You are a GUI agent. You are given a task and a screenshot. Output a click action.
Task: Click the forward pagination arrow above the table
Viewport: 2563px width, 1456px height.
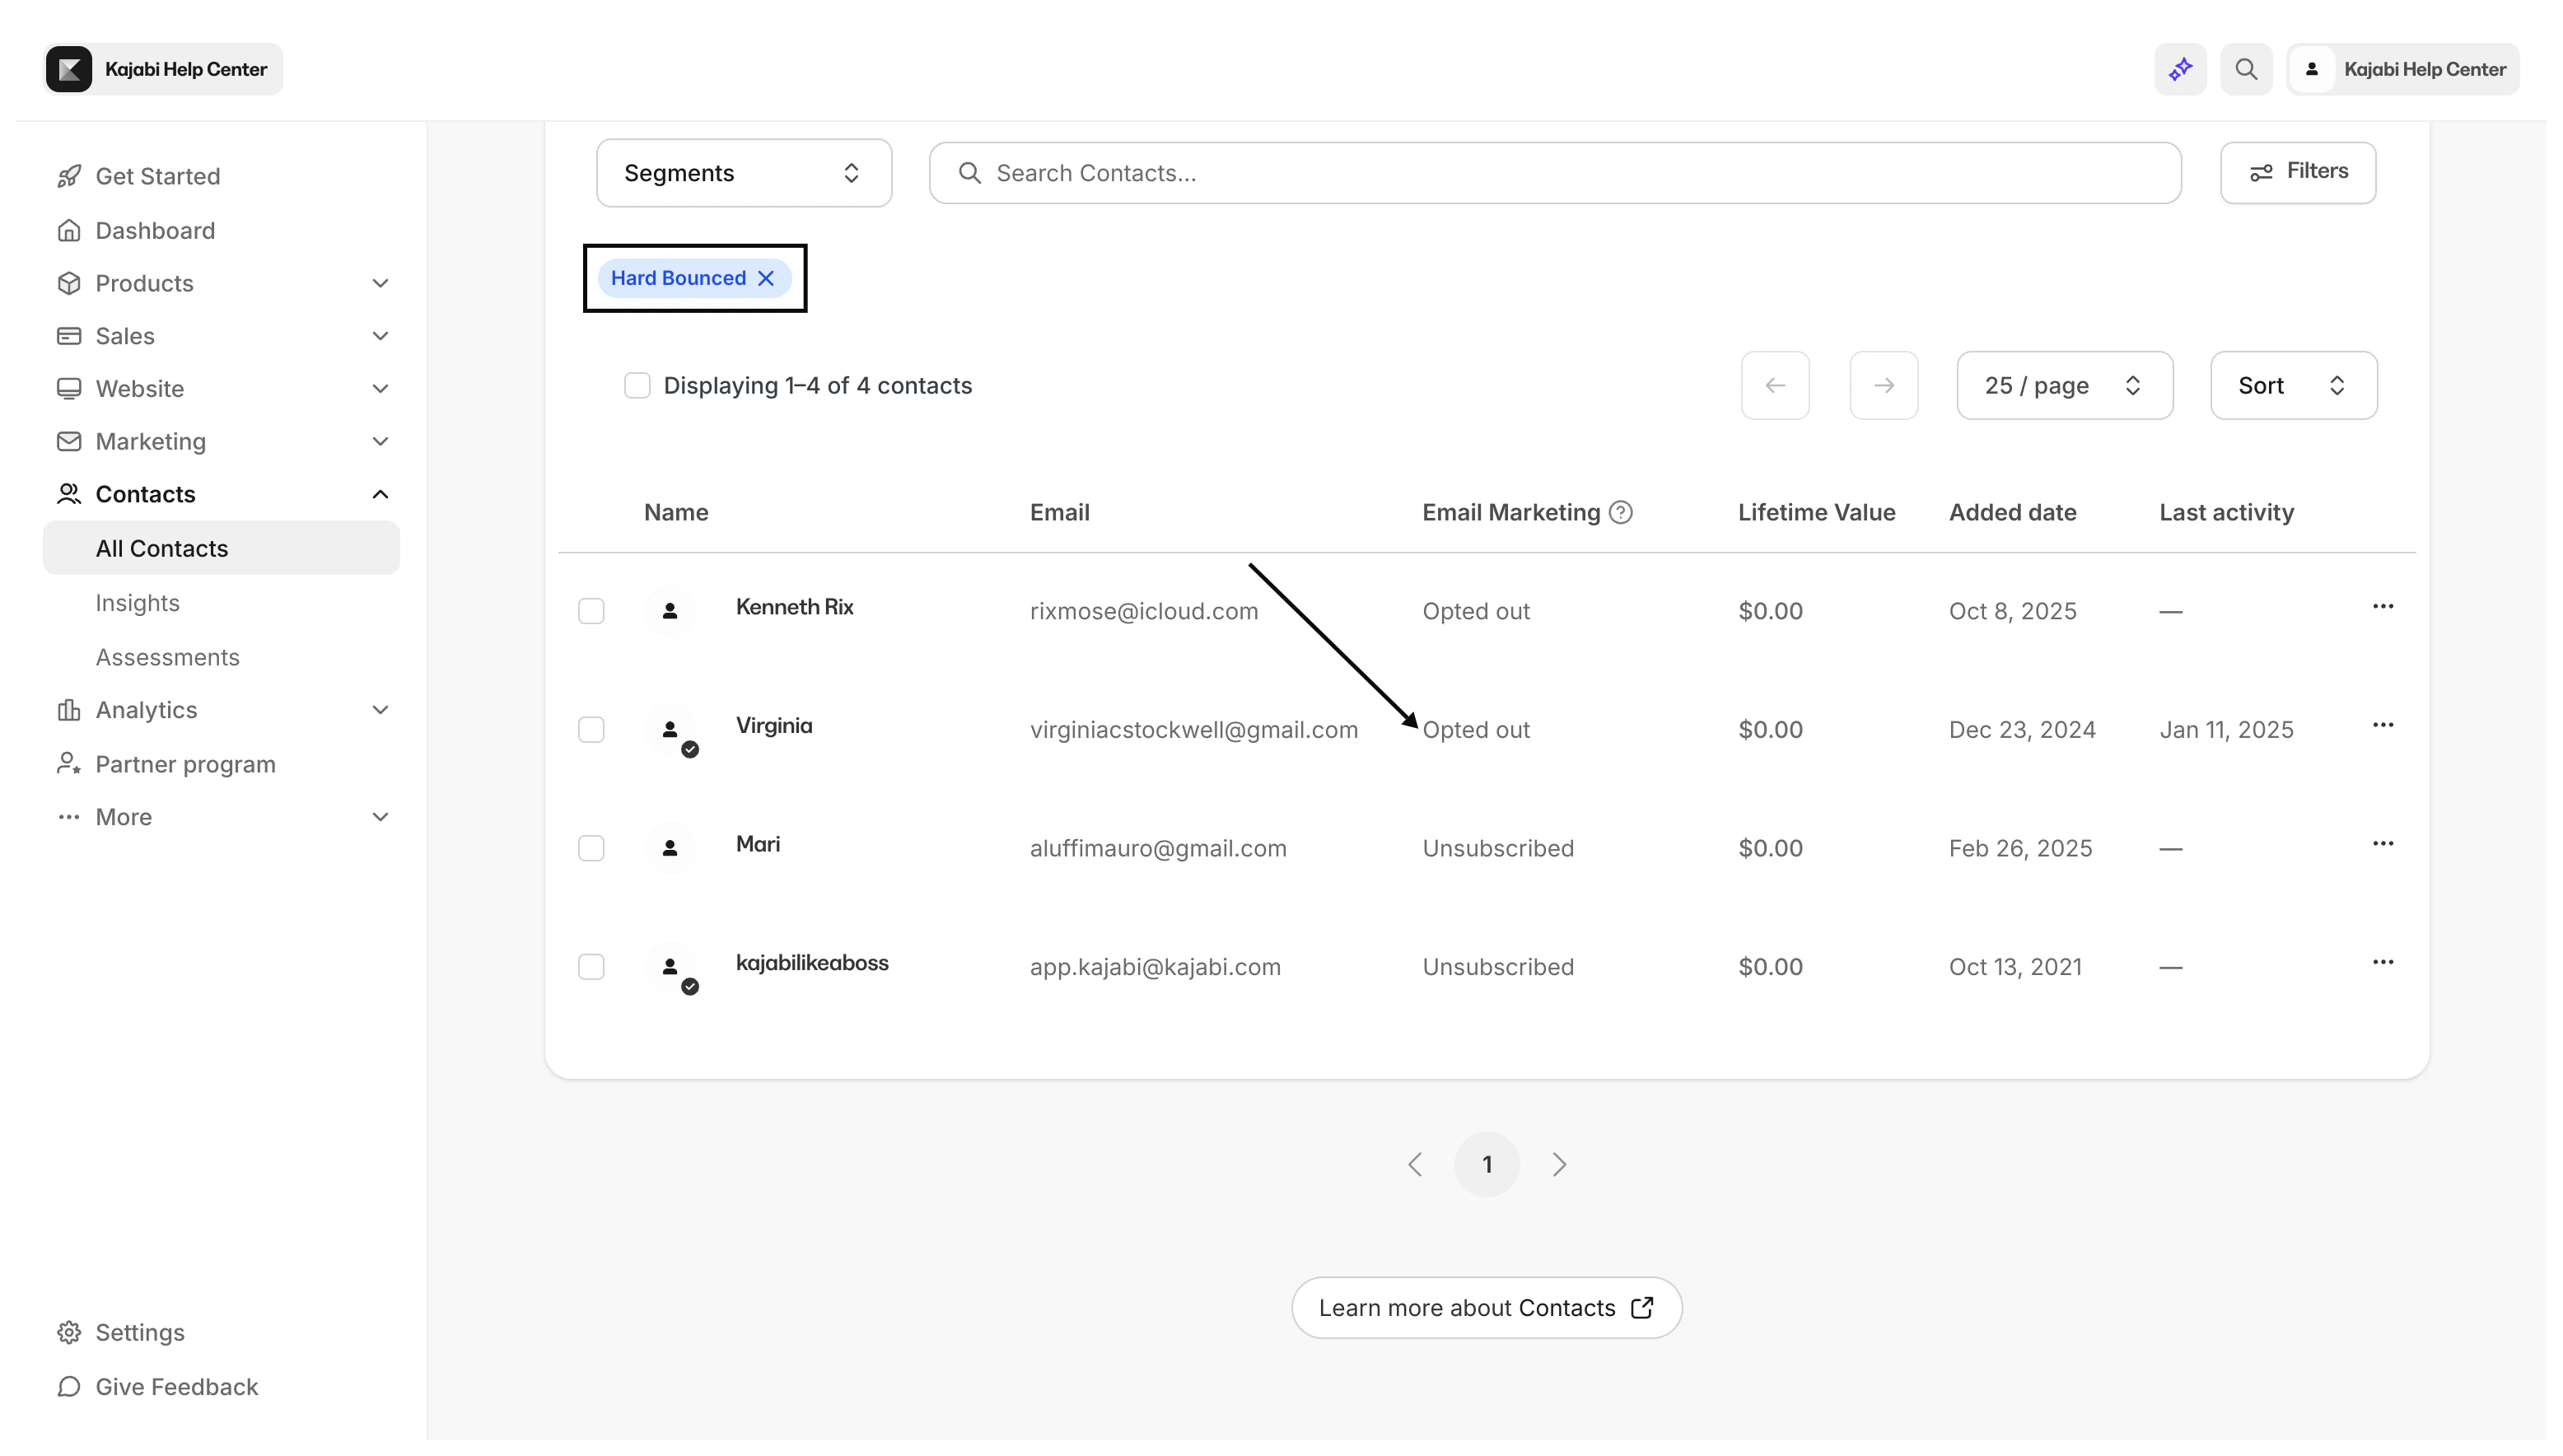pos(1883,385)
